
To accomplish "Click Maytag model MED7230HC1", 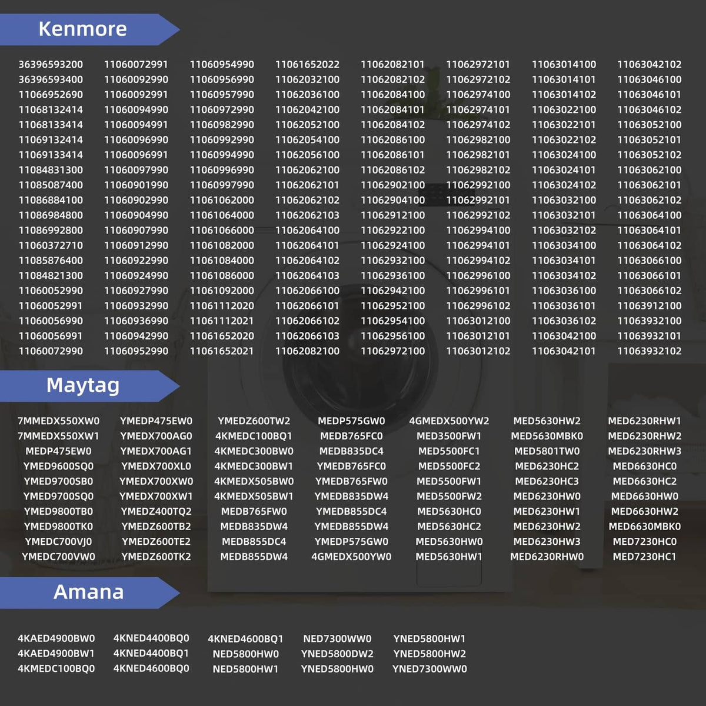I will click(644, 556).
